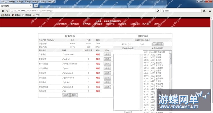Start the ./logservice service with 启动
Viewport: 213px width, 113px height.
click(107, 54)
